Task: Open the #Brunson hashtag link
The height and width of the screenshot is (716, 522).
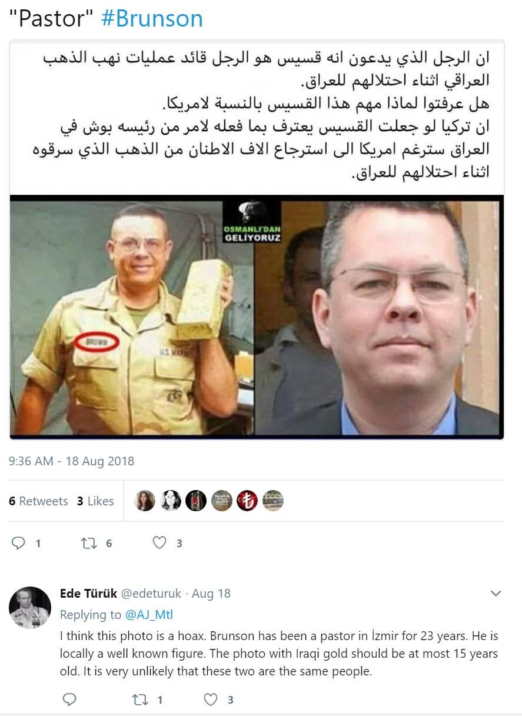Action: click(152, 19)
